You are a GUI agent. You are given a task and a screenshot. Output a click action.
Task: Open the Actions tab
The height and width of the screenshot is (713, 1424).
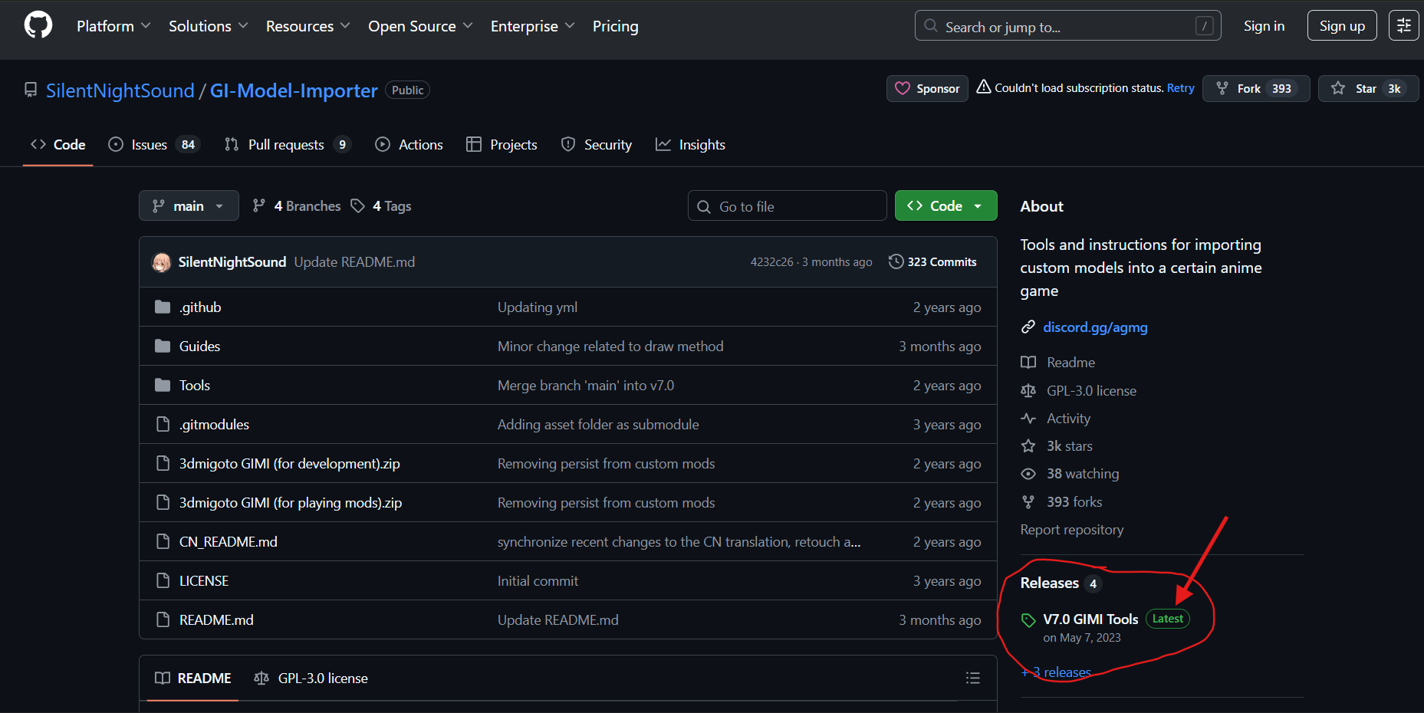pos(409,144)
